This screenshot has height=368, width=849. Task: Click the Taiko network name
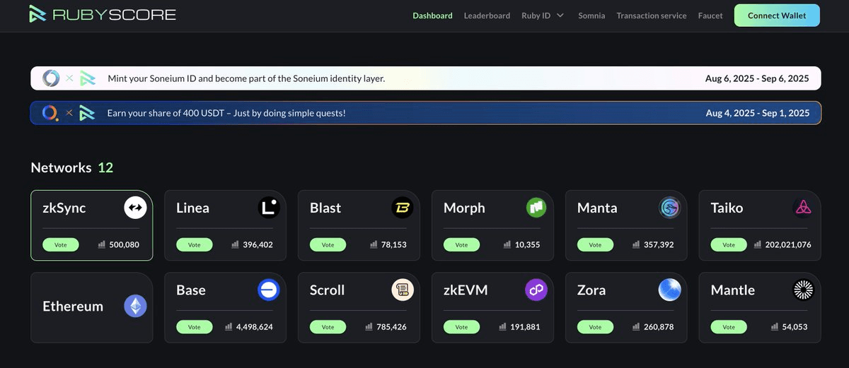tap(727, 208)
